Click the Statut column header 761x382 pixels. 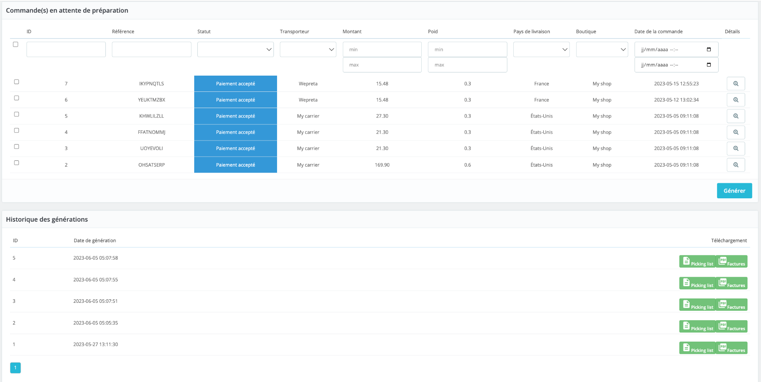(x=204, y=32)
